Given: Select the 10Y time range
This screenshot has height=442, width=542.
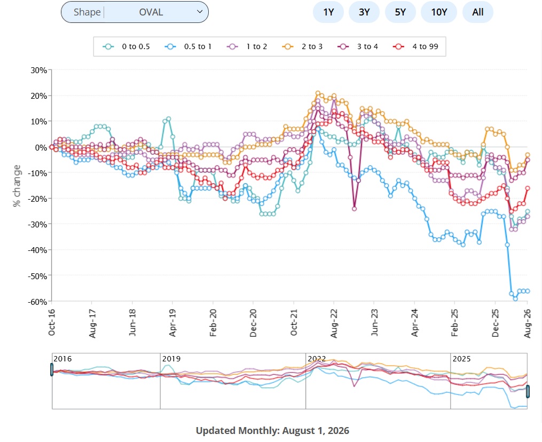Looking at the screenshot, I should 438,12.
